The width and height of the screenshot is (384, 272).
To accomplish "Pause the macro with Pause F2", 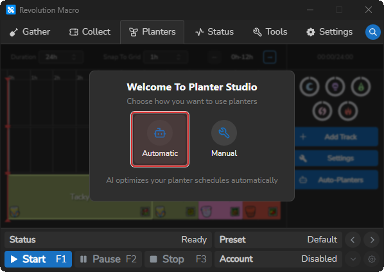I will pos(109,259).
